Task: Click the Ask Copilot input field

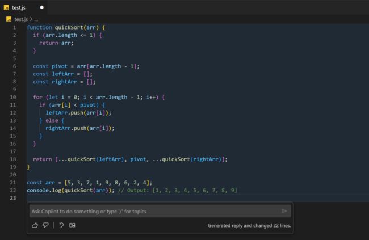Action: tap(156, 211)
